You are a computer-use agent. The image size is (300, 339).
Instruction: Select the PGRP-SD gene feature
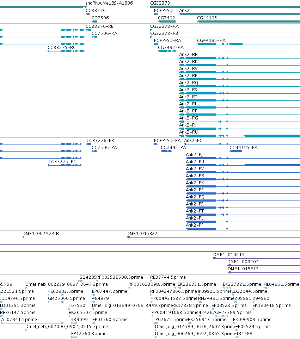pos(156,14)
